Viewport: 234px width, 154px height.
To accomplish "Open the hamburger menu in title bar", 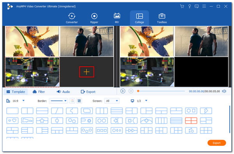I will 204,6.
